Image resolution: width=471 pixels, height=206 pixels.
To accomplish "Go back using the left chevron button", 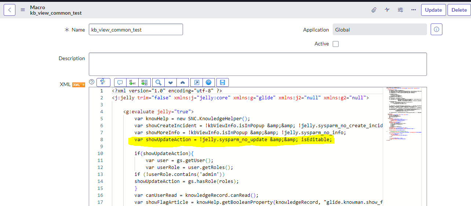I will 10,10.
